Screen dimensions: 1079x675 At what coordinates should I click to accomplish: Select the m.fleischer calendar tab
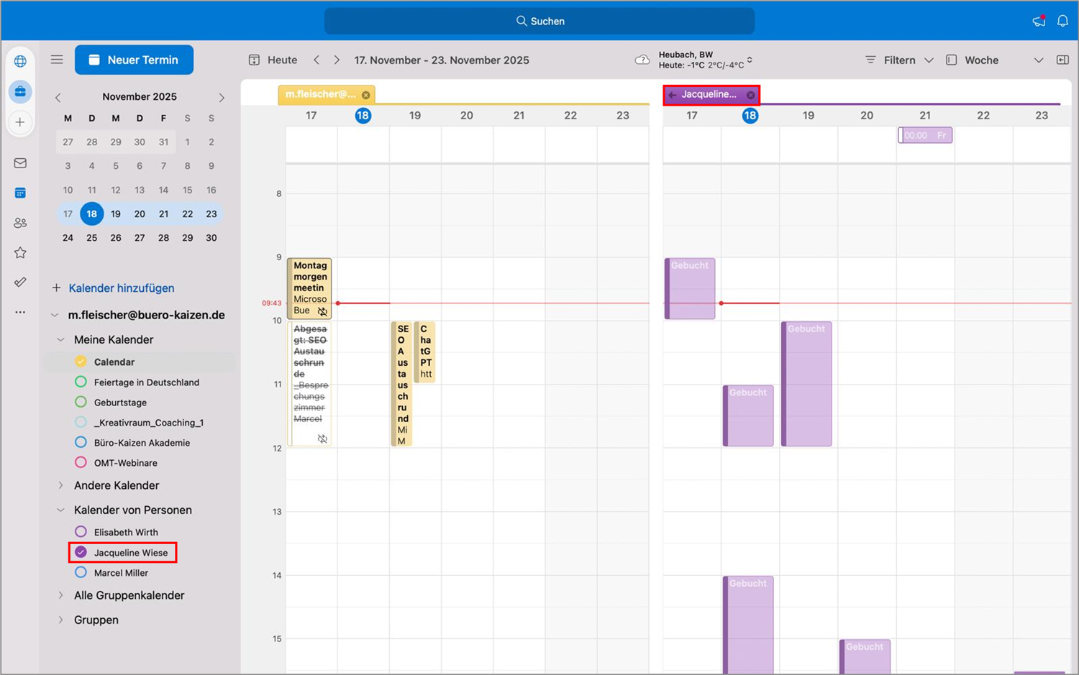point(320,94)
